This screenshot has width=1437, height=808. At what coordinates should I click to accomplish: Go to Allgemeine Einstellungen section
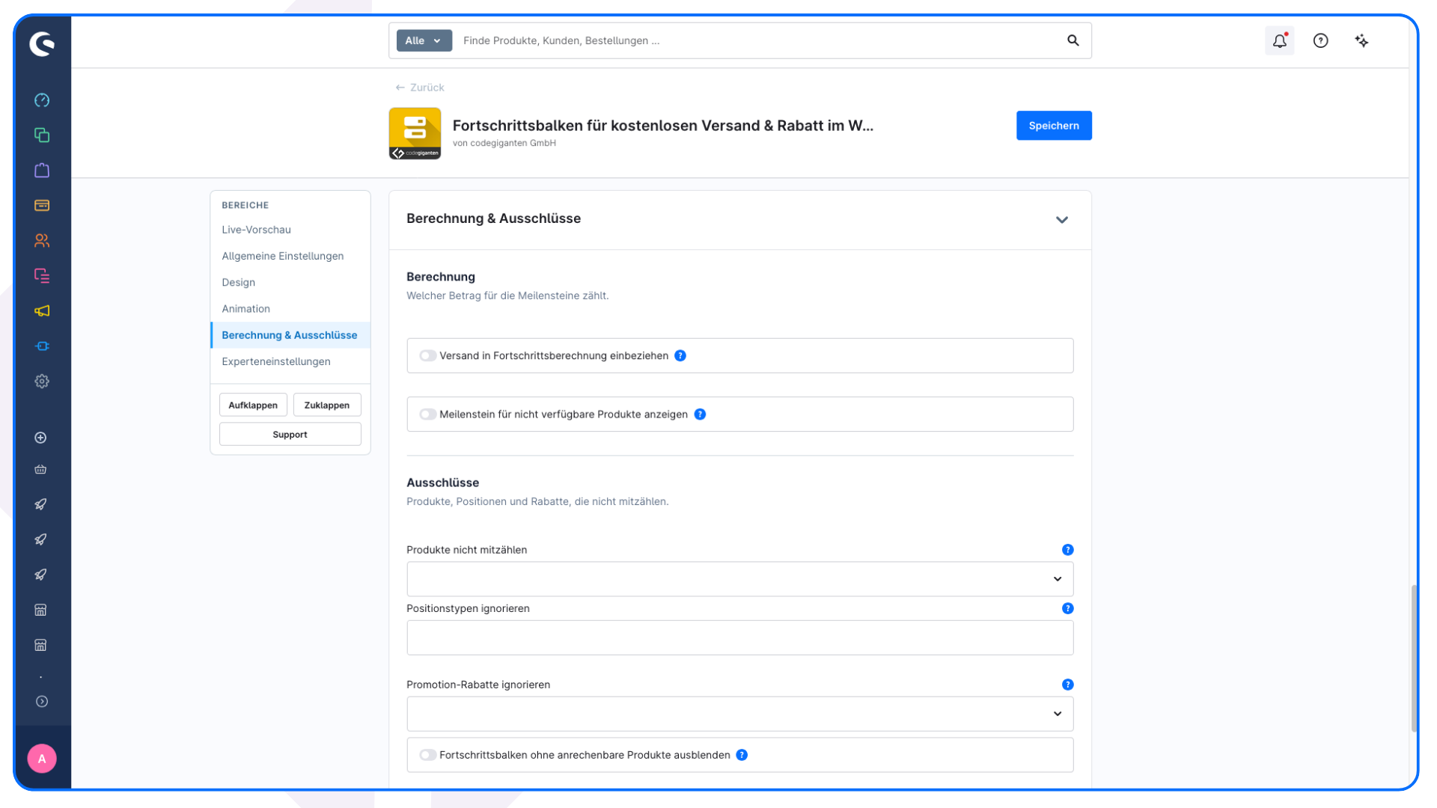pos(283,256)
